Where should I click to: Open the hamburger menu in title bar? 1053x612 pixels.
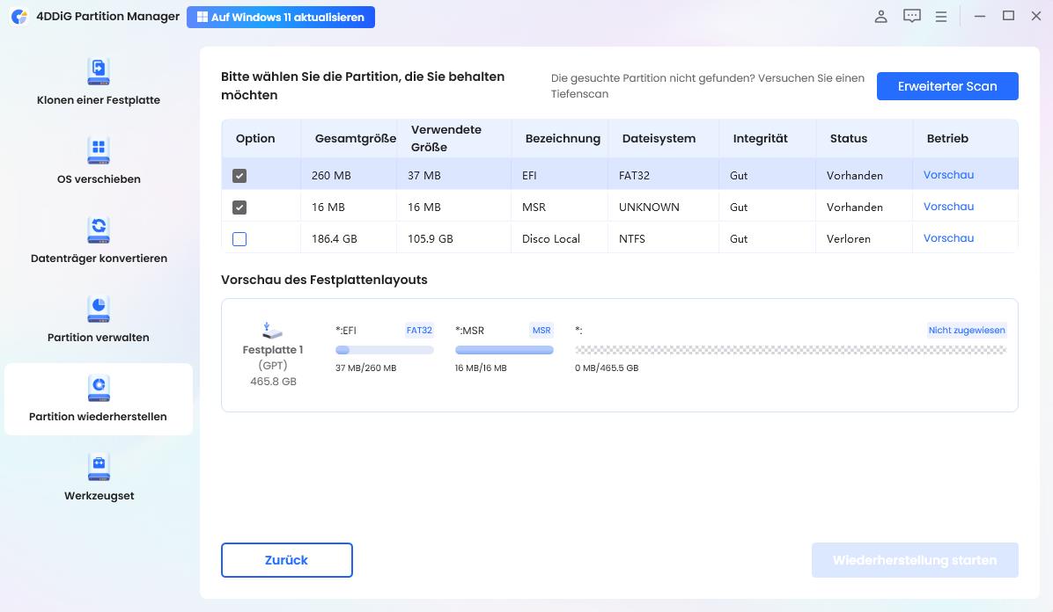(x=941, y=17)
